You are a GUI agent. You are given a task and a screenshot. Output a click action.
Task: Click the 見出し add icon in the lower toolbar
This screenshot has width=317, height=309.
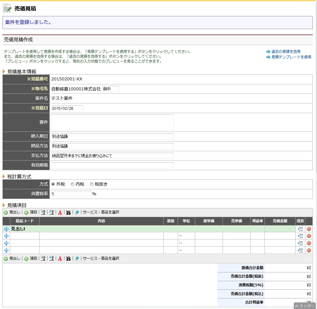pos(6,259)
